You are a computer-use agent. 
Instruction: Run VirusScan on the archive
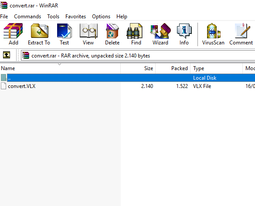click(213, 31)
